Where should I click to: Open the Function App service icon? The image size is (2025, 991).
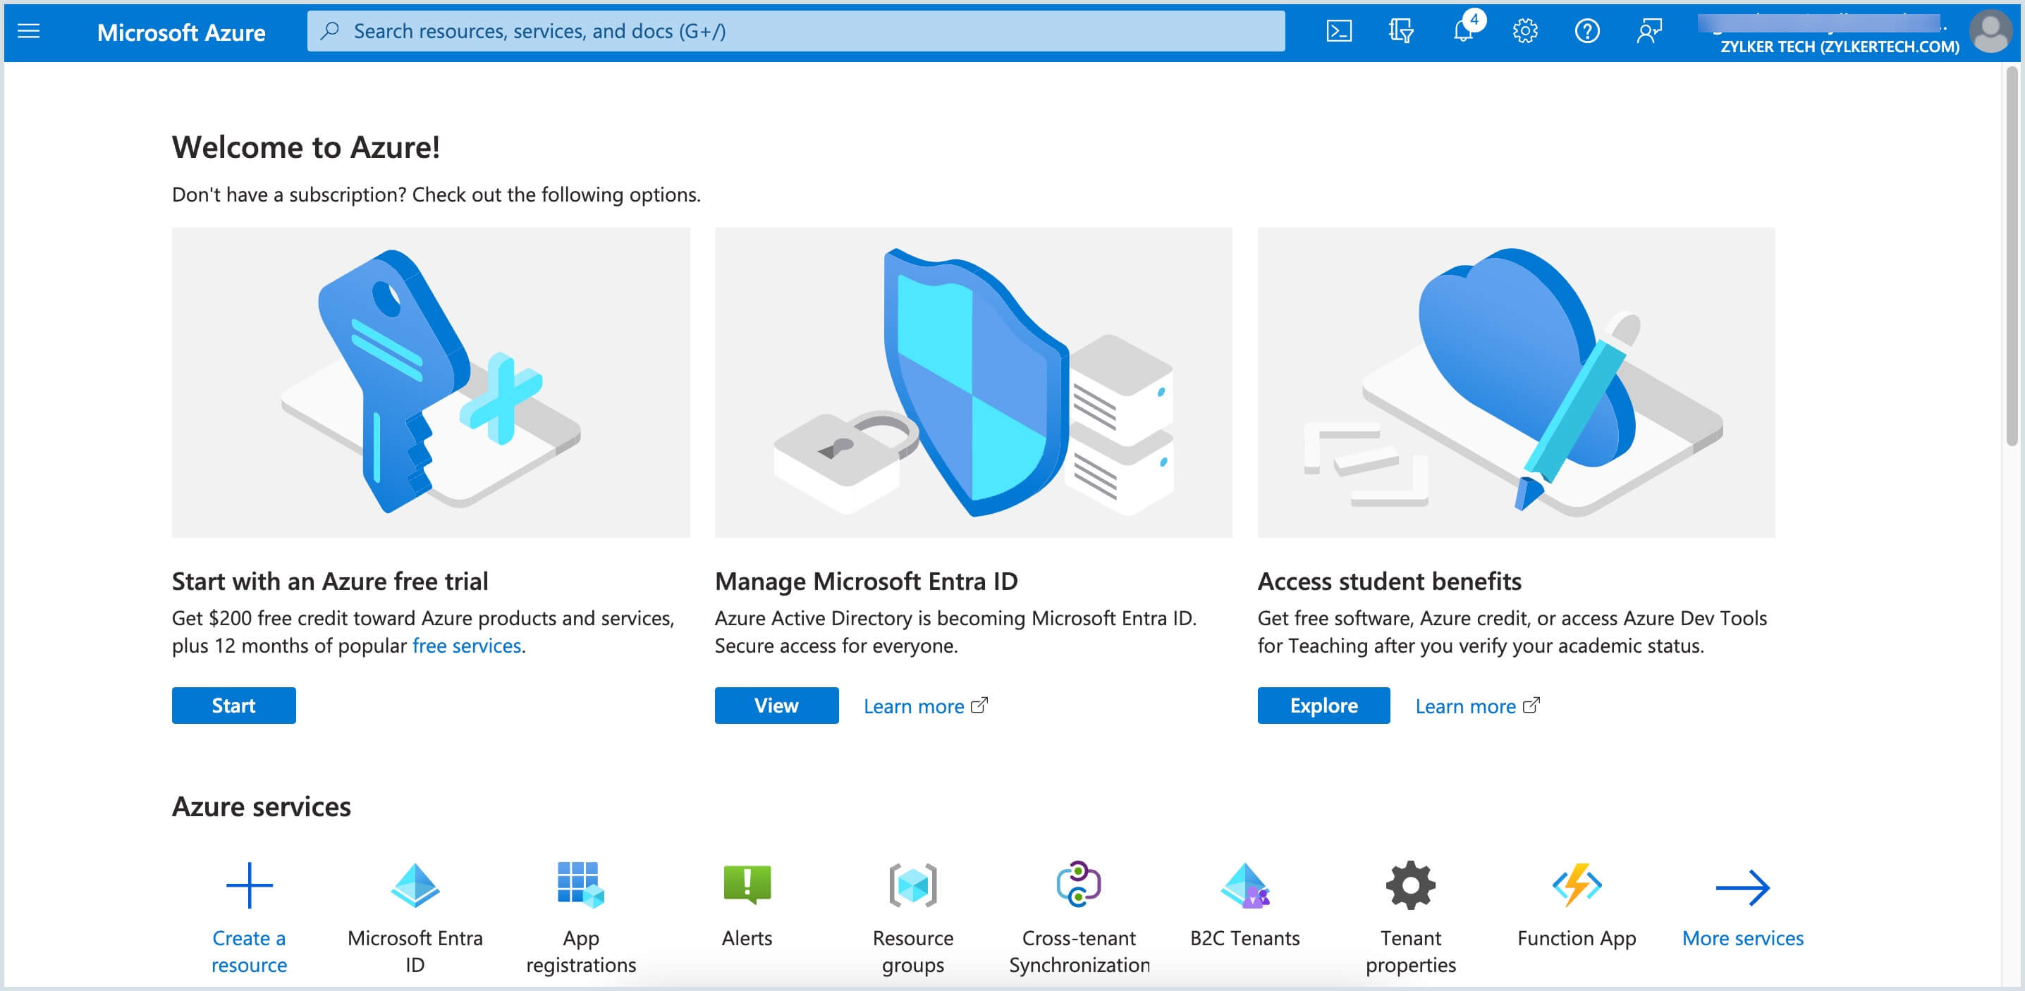coord(1577,886)
